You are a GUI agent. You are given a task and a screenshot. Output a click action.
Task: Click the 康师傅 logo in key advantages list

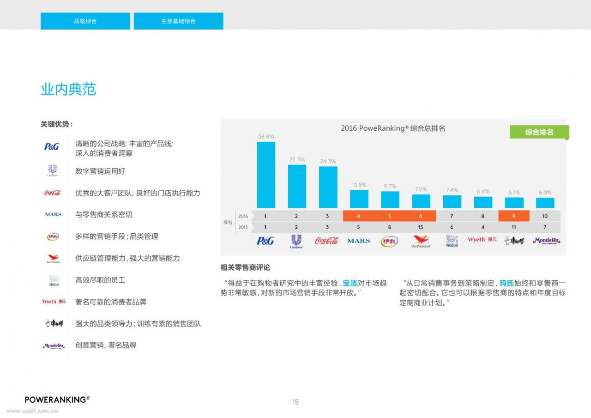54,323
